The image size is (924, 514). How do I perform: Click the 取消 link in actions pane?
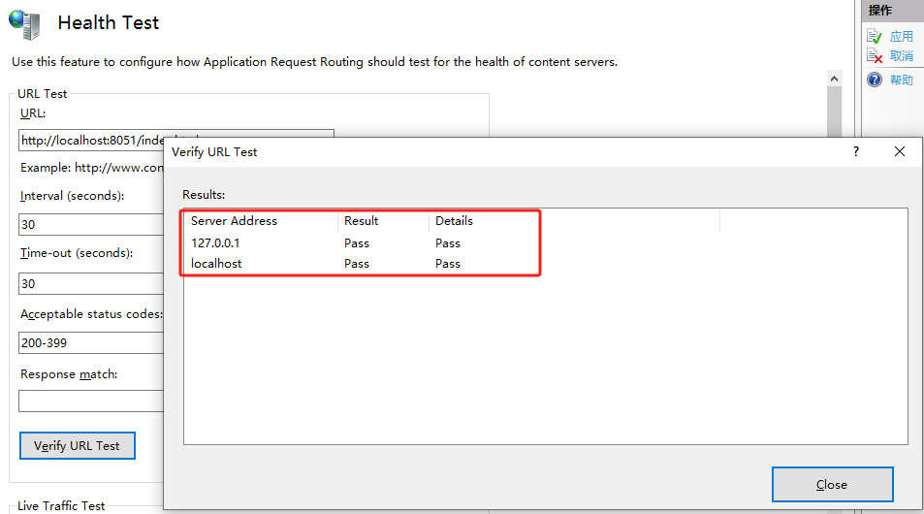click(901, 56)
